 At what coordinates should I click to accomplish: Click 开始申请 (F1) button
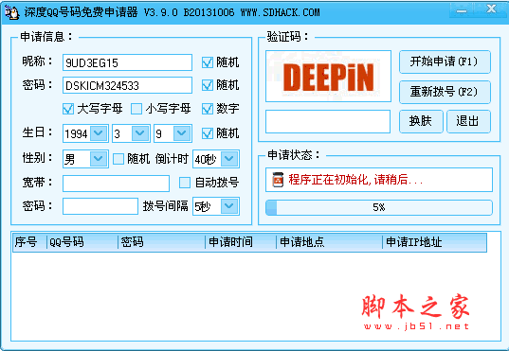tap(445, 61)
